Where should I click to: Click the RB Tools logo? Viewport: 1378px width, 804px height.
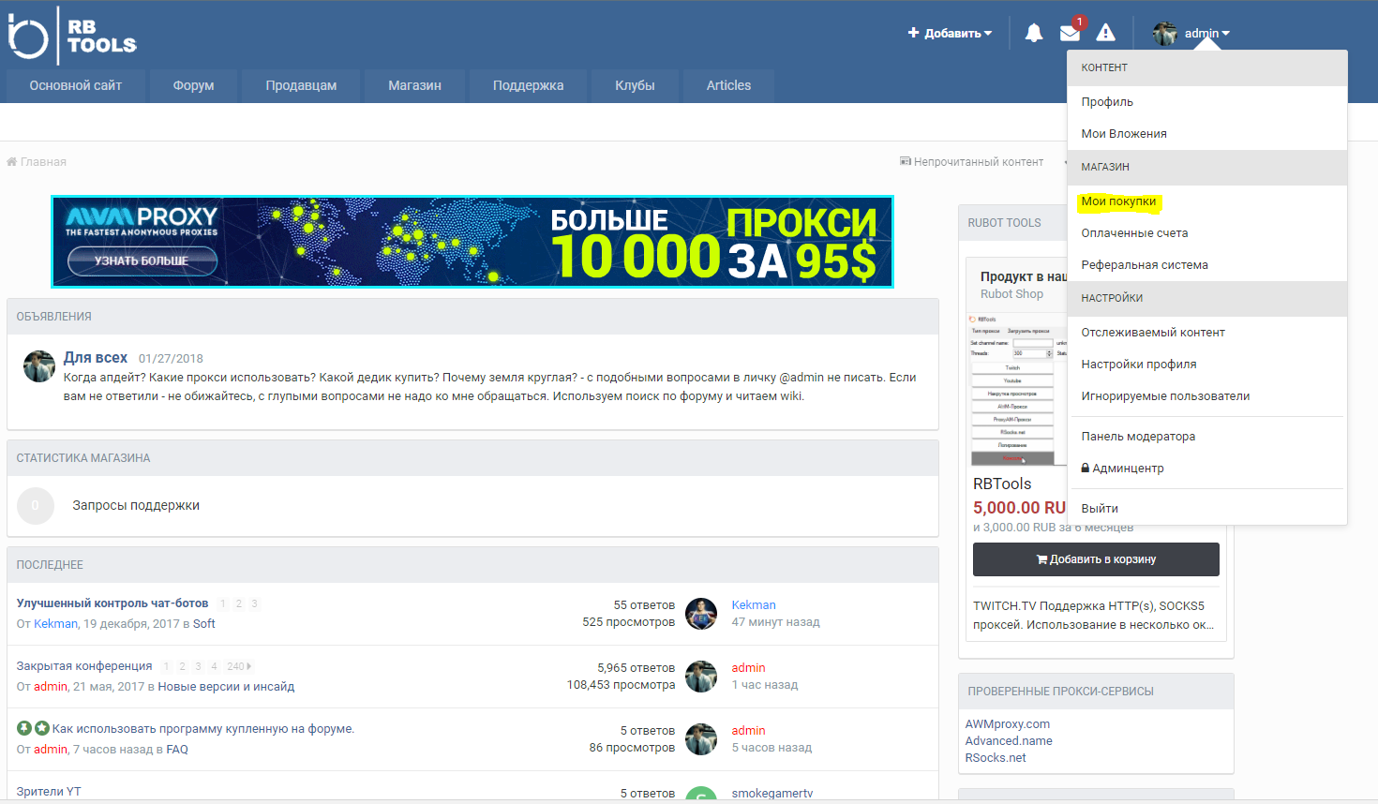pos(72,36)
